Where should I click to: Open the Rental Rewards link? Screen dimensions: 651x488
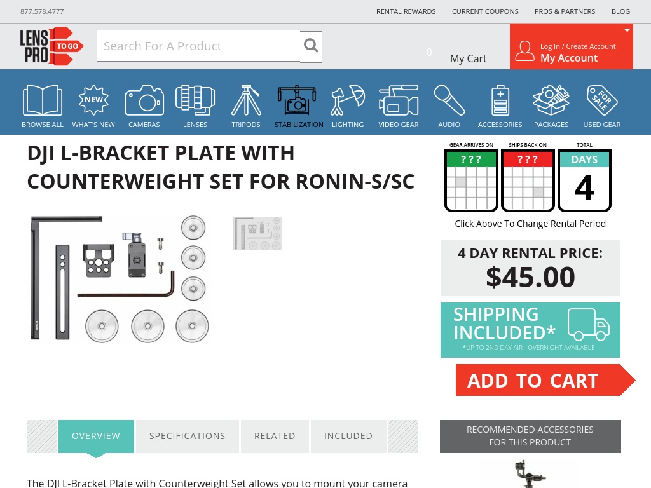[406, 11]
